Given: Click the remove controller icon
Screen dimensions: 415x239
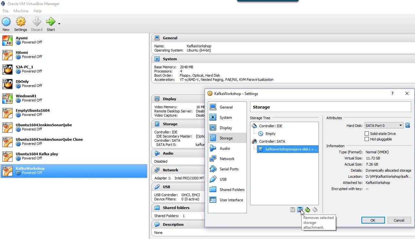Looking at the screenshot, I should [315, 210].
